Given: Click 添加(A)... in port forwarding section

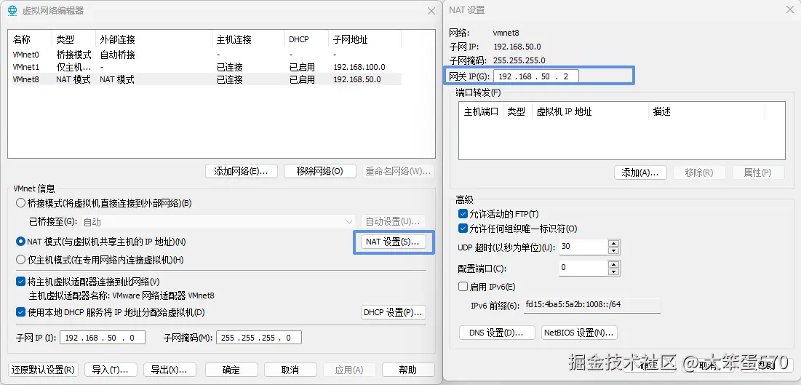Looking at the screenshot, I should (x=640, y=172).
